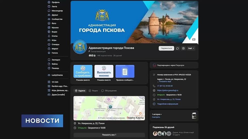Image resolution: width=248 pixels, height=139 pixels.
Task: Click the clock icon in info panel
Action: 154,95
